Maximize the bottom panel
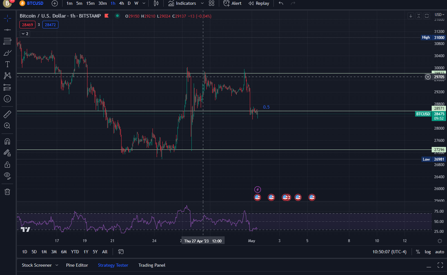Image resolution: width=447 pixels, height=275 pixels. (440, 266)
